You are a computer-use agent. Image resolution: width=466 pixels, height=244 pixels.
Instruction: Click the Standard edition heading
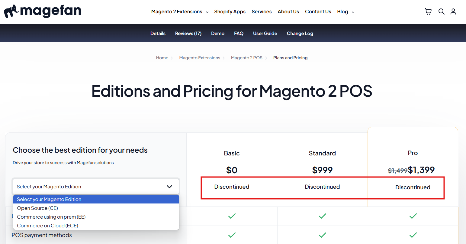coord(322,153)
